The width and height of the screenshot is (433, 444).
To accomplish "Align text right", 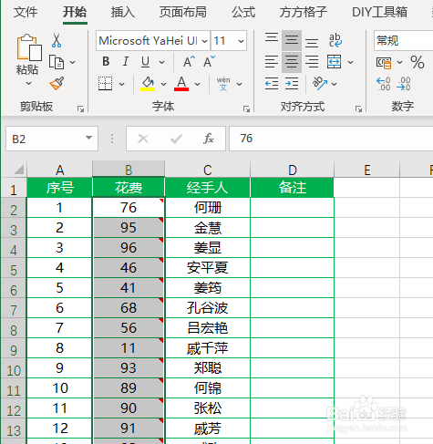I will (x=312, y=62).
